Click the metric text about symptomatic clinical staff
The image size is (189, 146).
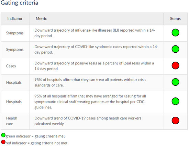coord(90,102)
